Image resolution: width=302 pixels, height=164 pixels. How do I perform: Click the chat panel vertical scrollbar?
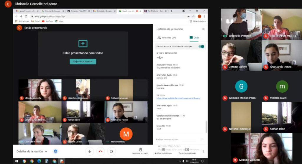[206, 127]
